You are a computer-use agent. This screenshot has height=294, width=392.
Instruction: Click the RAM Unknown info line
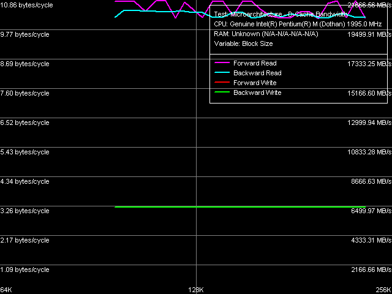tap(266, 34)
